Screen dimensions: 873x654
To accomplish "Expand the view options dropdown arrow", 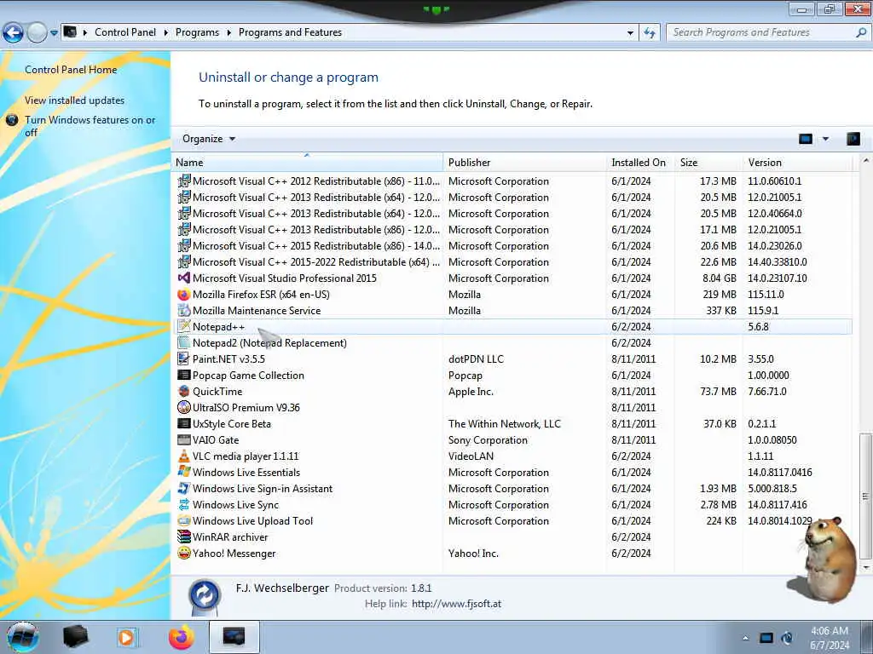I will (825, 139).
